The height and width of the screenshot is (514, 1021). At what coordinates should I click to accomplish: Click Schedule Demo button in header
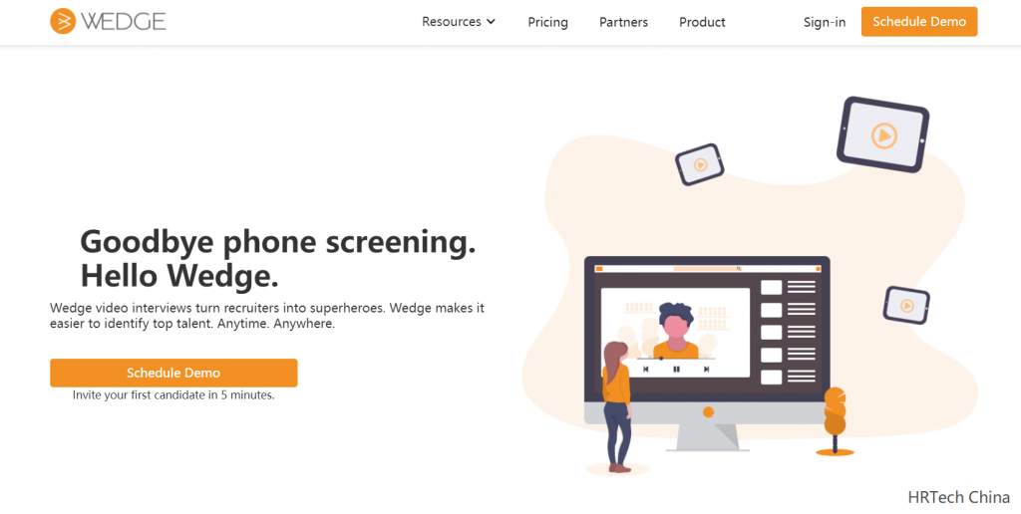point(918,22)
